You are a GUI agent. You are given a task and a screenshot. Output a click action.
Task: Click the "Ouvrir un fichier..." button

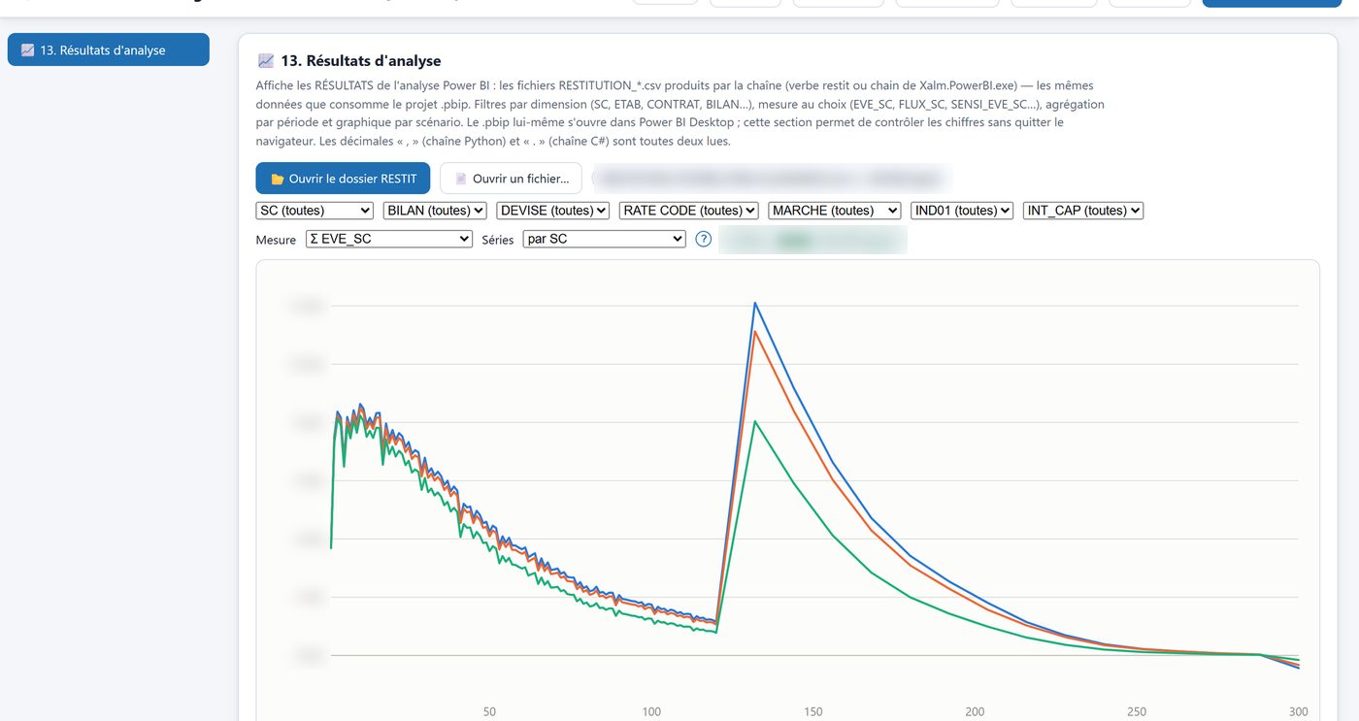tap(511, 179)
